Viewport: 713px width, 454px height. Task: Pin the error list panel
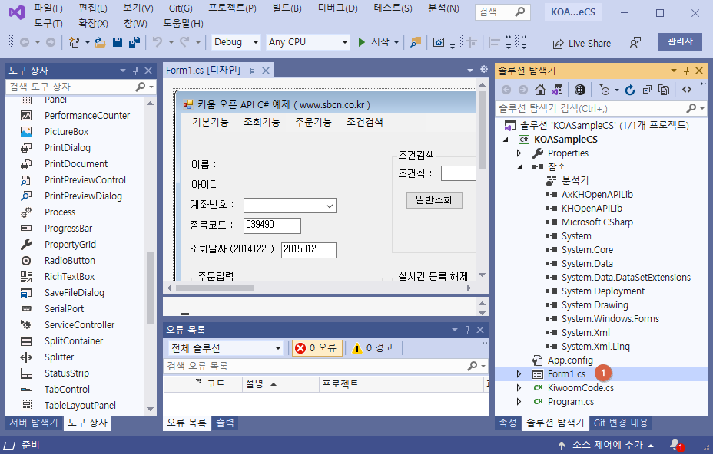467,330
